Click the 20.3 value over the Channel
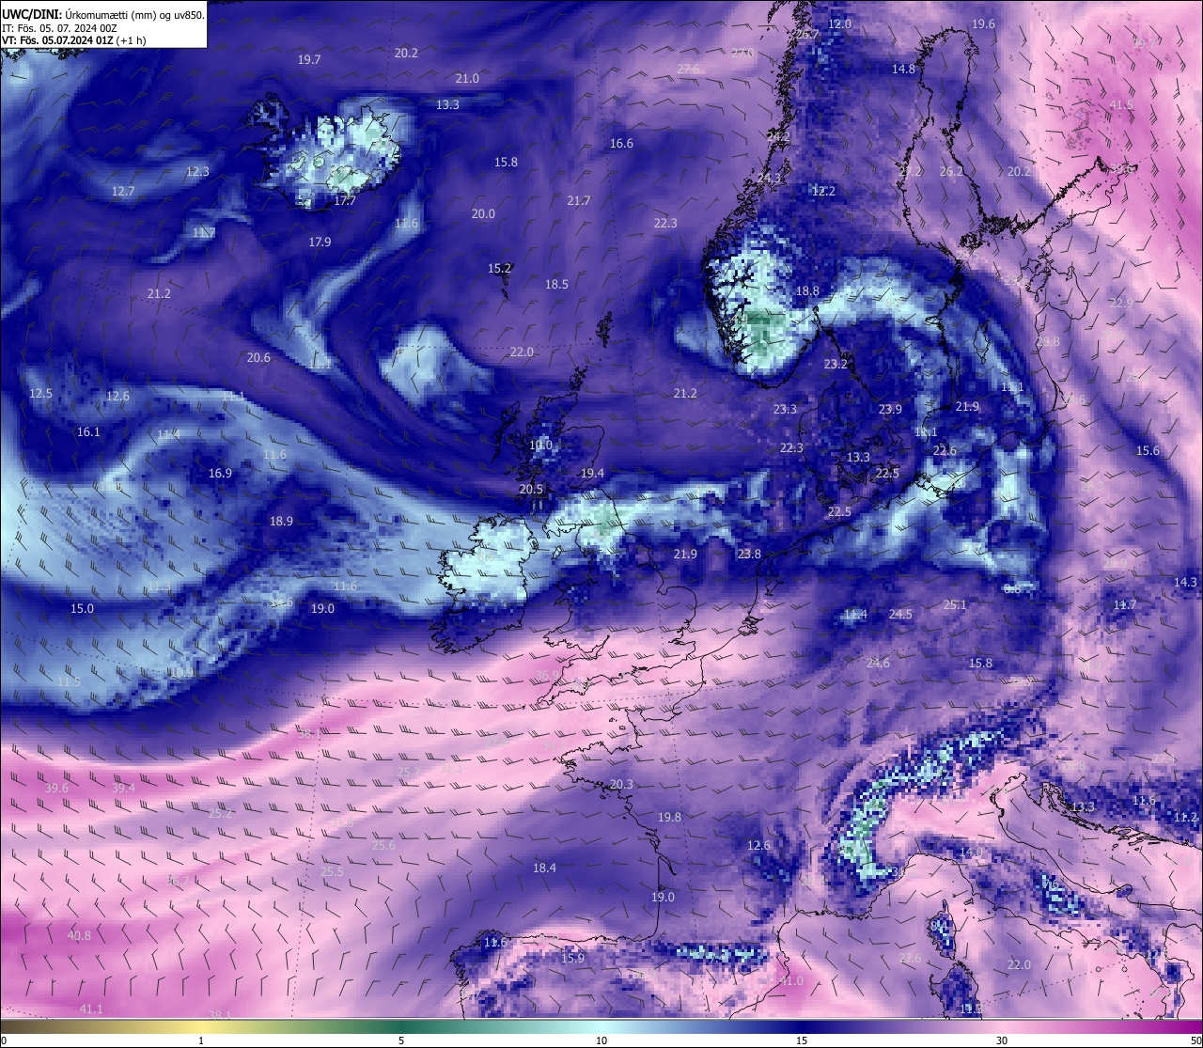The height and width of the screenshot is (1048, 1203). (x=621, y=784)
